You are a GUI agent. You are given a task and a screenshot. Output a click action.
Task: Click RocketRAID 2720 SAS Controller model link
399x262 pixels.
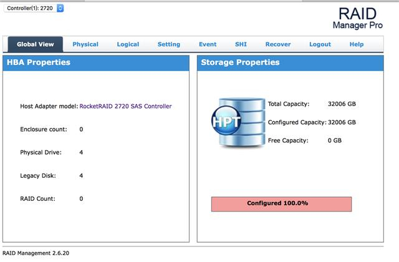(125, 106)
